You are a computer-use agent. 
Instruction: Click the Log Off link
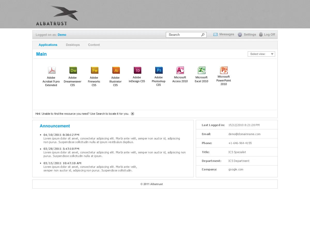(x=269, y=35)
